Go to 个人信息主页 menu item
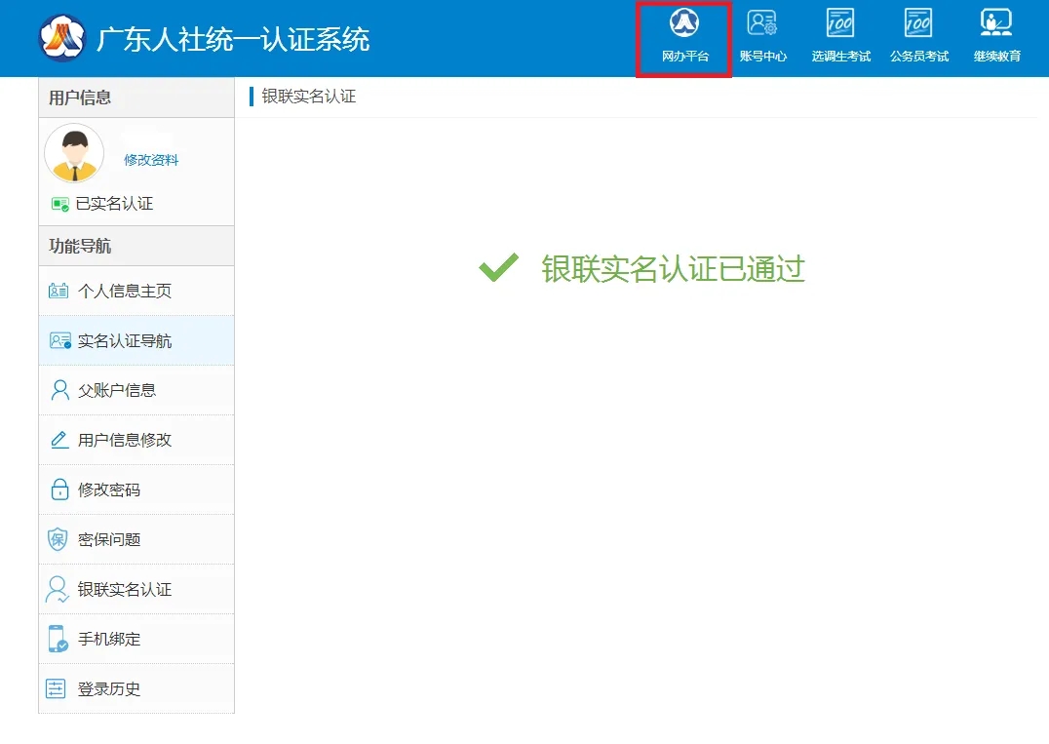The height and width of the screenshot is (744, 1049). [136, 291]
